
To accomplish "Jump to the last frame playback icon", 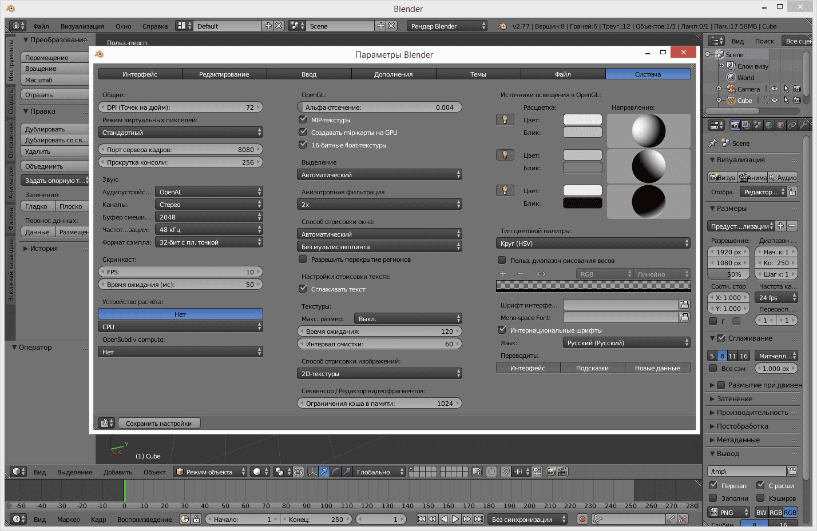I will pyautogui.click(x=478, y=519).
